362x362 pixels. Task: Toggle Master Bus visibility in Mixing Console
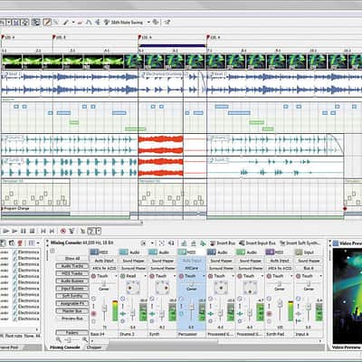(x=72, y=311)
